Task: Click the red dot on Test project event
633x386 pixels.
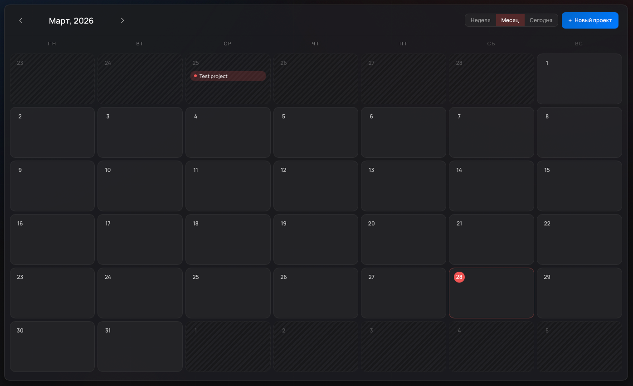Action: 196,76
